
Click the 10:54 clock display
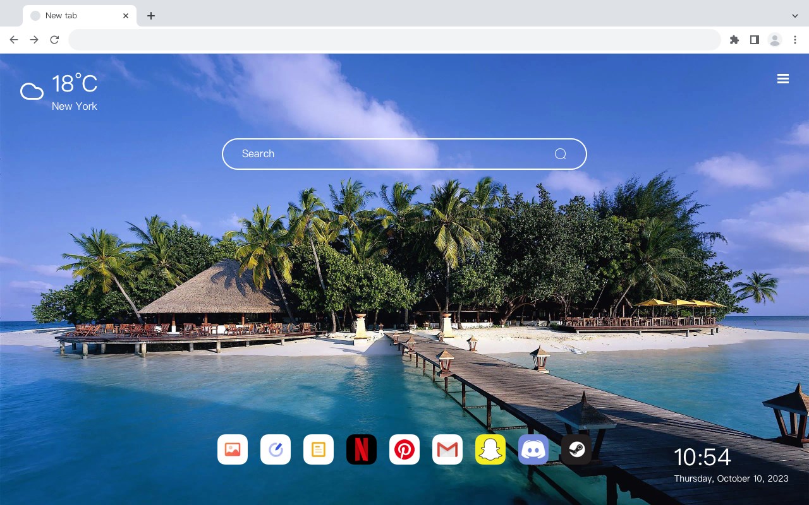click(x=702, y=457)
